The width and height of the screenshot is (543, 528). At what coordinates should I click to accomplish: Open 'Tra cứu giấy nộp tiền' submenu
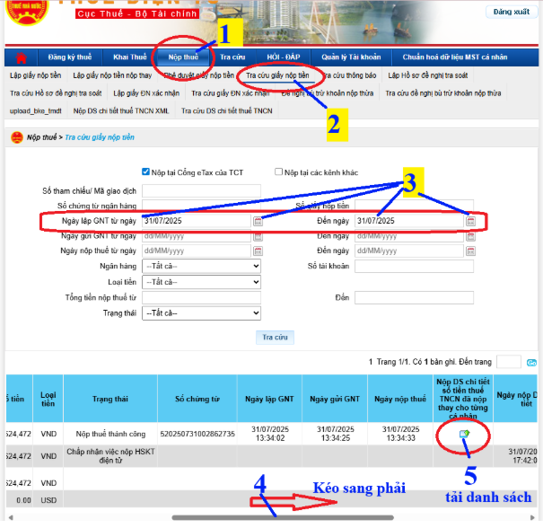[x=277, y=75]
